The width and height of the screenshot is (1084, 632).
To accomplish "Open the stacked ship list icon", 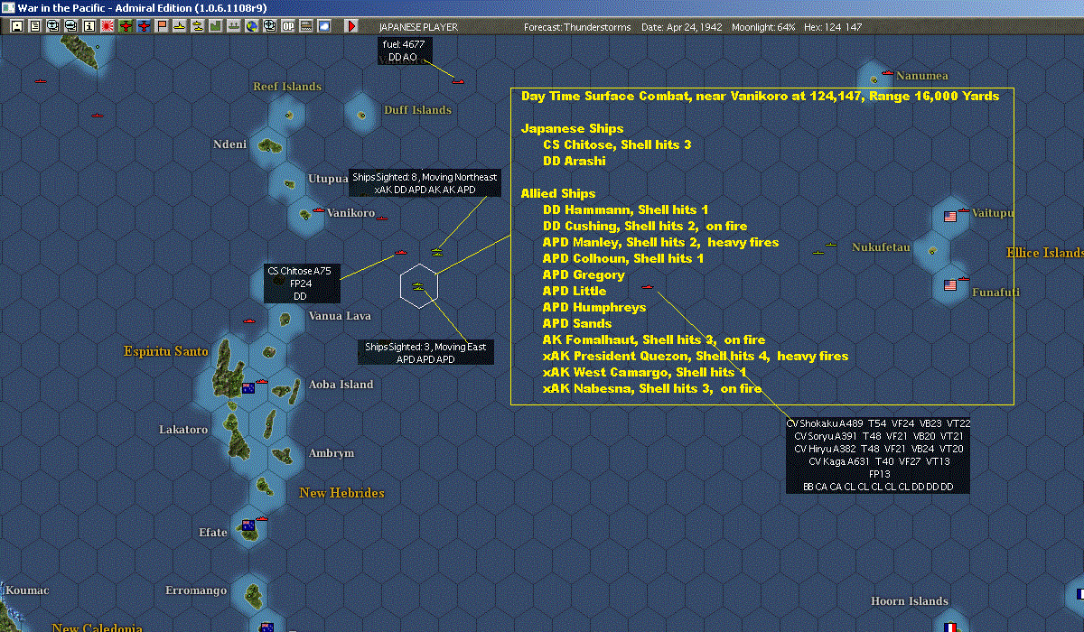I will 70,26.
